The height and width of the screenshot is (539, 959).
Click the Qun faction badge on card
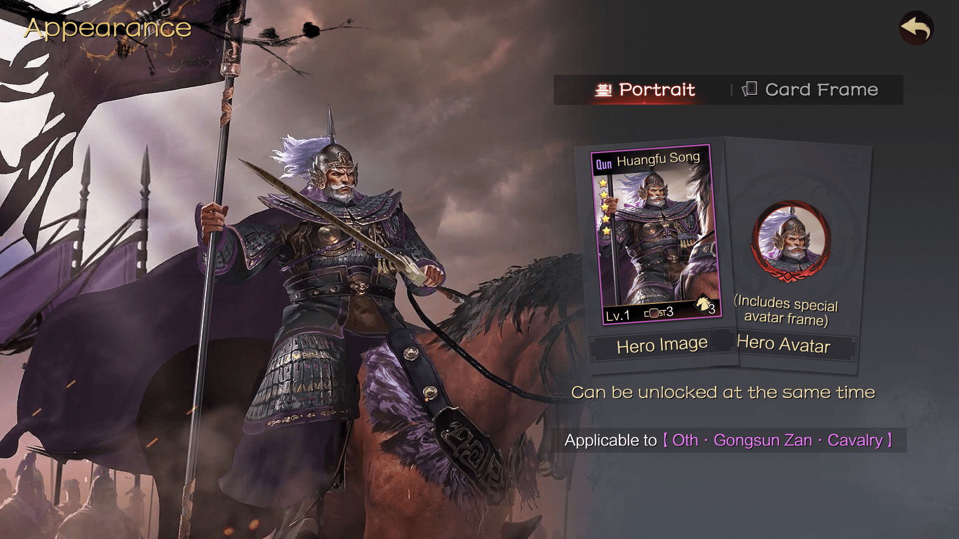click(604, 164)
